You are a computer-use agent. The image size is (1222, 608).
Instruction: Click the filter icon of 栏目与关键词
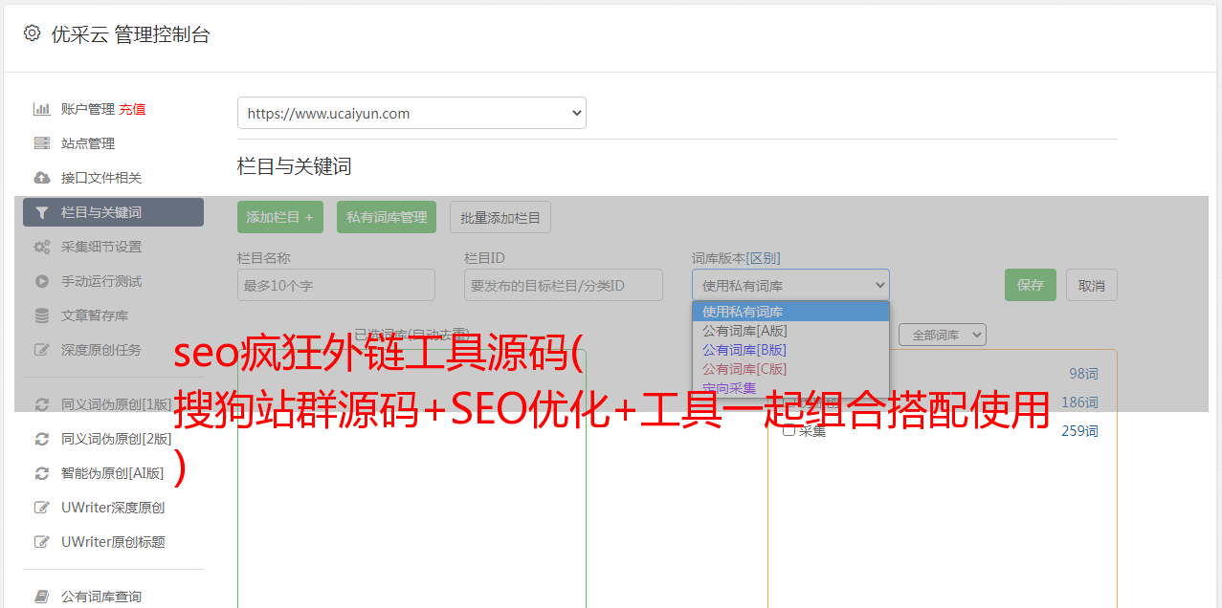41,212
